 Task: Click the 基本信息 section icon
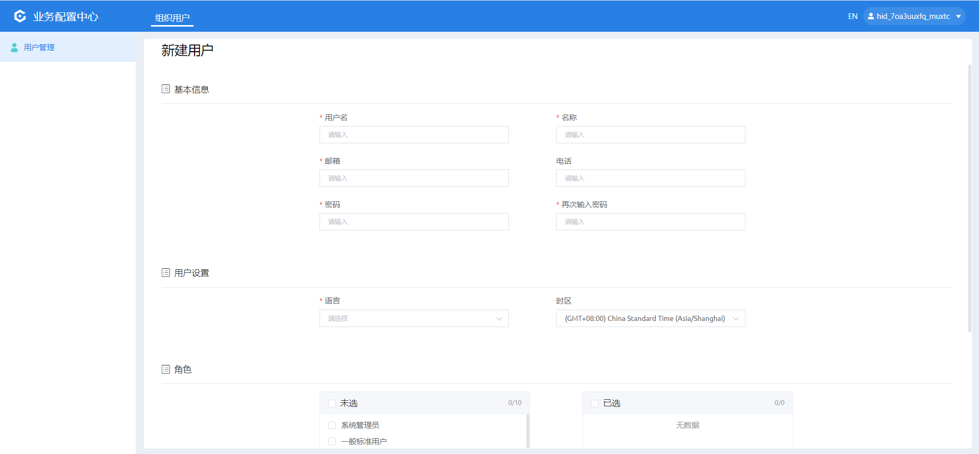pyautogui.click(x=166, y=89)
